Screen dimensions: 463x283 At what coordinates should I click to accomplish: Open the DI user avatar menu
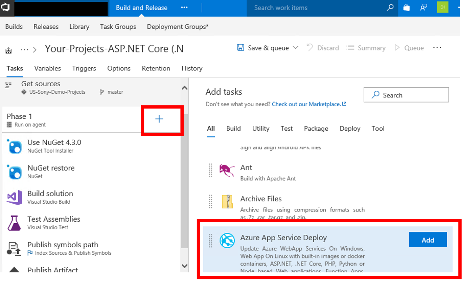pos(442,7)
